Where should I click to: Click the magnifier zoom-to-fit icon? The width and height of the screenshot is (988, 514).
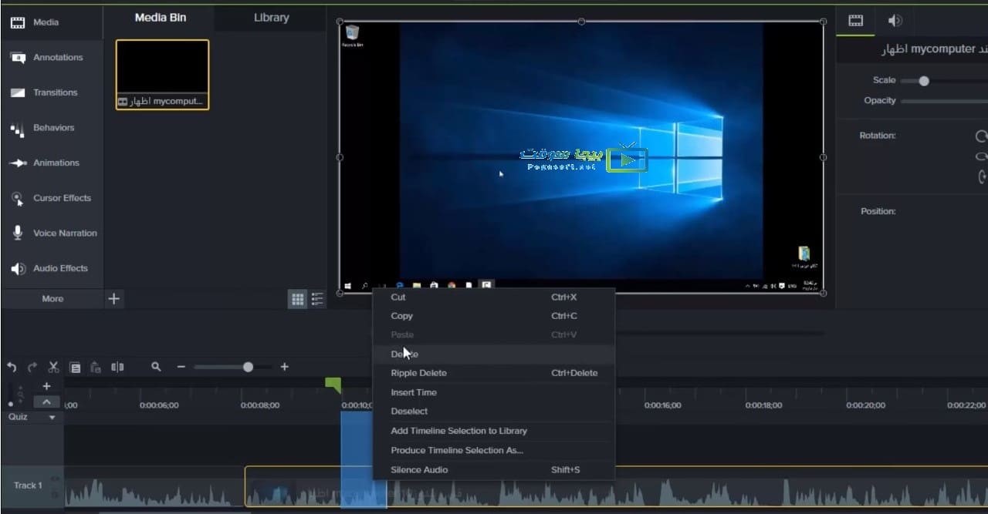pos(156,367)
